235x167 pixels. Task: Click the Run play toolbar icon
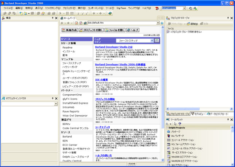[x=61, y=13]
